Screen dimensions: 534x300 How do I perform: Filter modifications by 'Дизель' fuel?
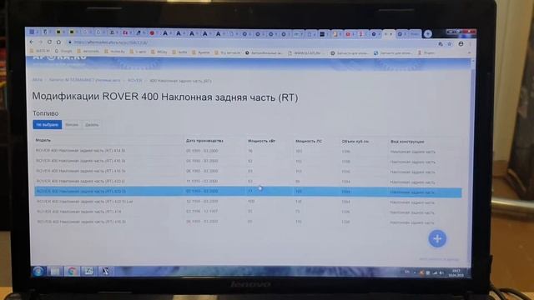92,125
